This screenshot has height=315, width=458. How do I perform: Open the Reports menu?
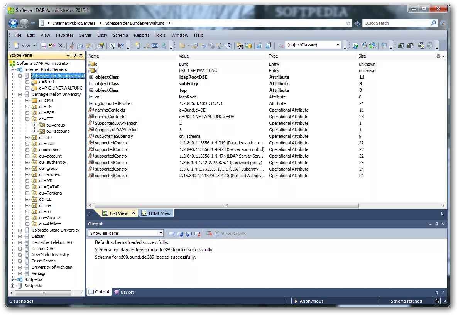[141, 35]
